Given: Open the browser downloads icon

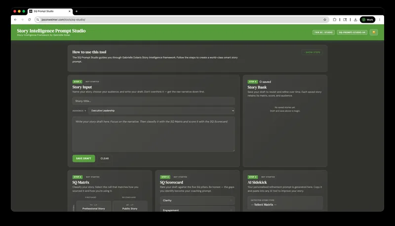Looking at the screenshot, I should [355, 20].
